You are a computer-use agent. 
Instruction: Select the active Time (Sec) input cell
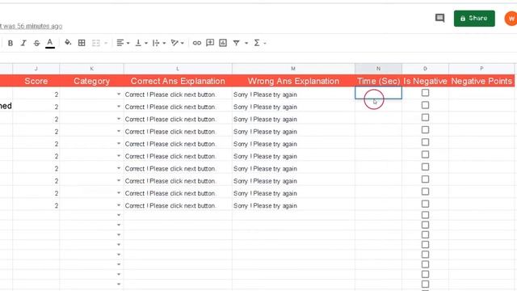pyautogui.click(x=378, y=93)
